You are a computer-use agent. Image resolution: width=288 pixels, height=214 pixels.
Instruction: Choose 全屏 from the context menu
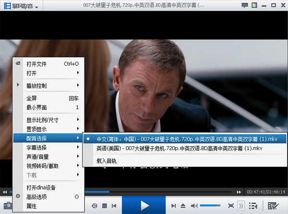(49, 98)
